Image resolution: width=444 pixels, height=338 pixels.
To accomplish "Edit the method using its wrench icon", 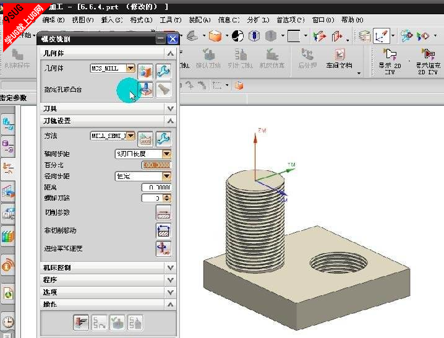I will tap(163, 139).
